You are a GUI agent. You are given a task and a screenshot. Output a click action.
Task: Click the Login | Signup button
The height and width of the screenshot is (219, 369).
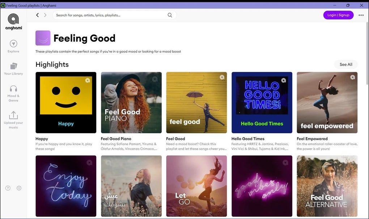click(x=338, y=15)
